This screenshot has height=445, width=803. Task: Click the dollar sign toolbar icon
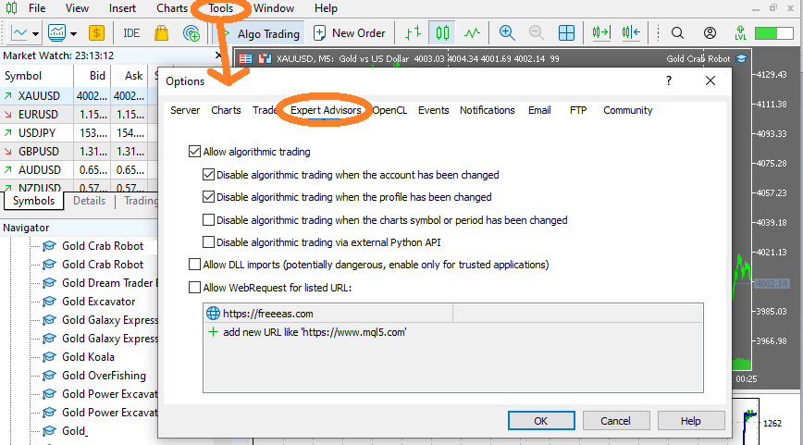(97, 33)
